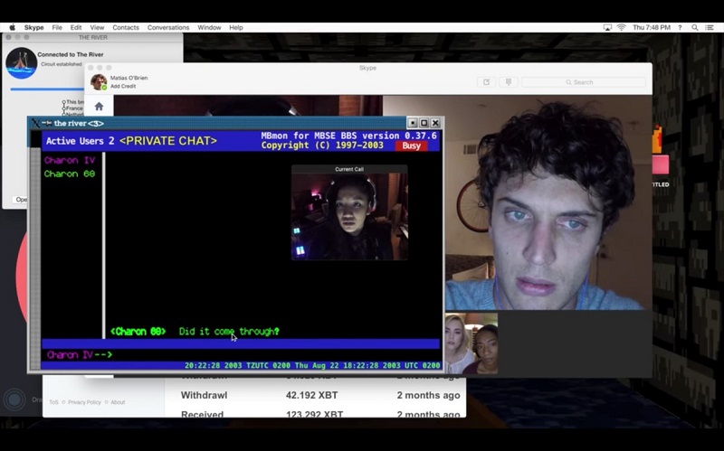
Task: Click the dot button in the river terminal title bar
Action: [x=413, y=123]
